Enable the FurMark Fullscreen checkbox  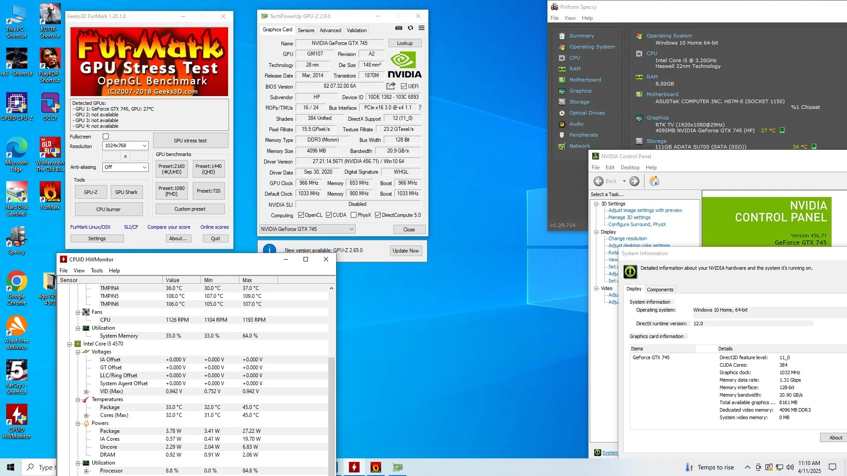pyautogui.click(x=105, y=137)
